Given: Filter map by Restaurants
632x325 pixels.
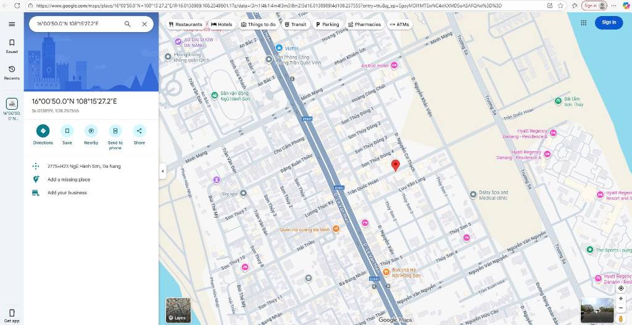Looking at the screenshot, I should coord(185,25).
